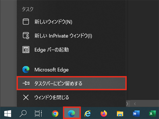This screenshot has width=159, height=119.
Task: Open taskbar search magnifier
Action: [x=23, y=113]
